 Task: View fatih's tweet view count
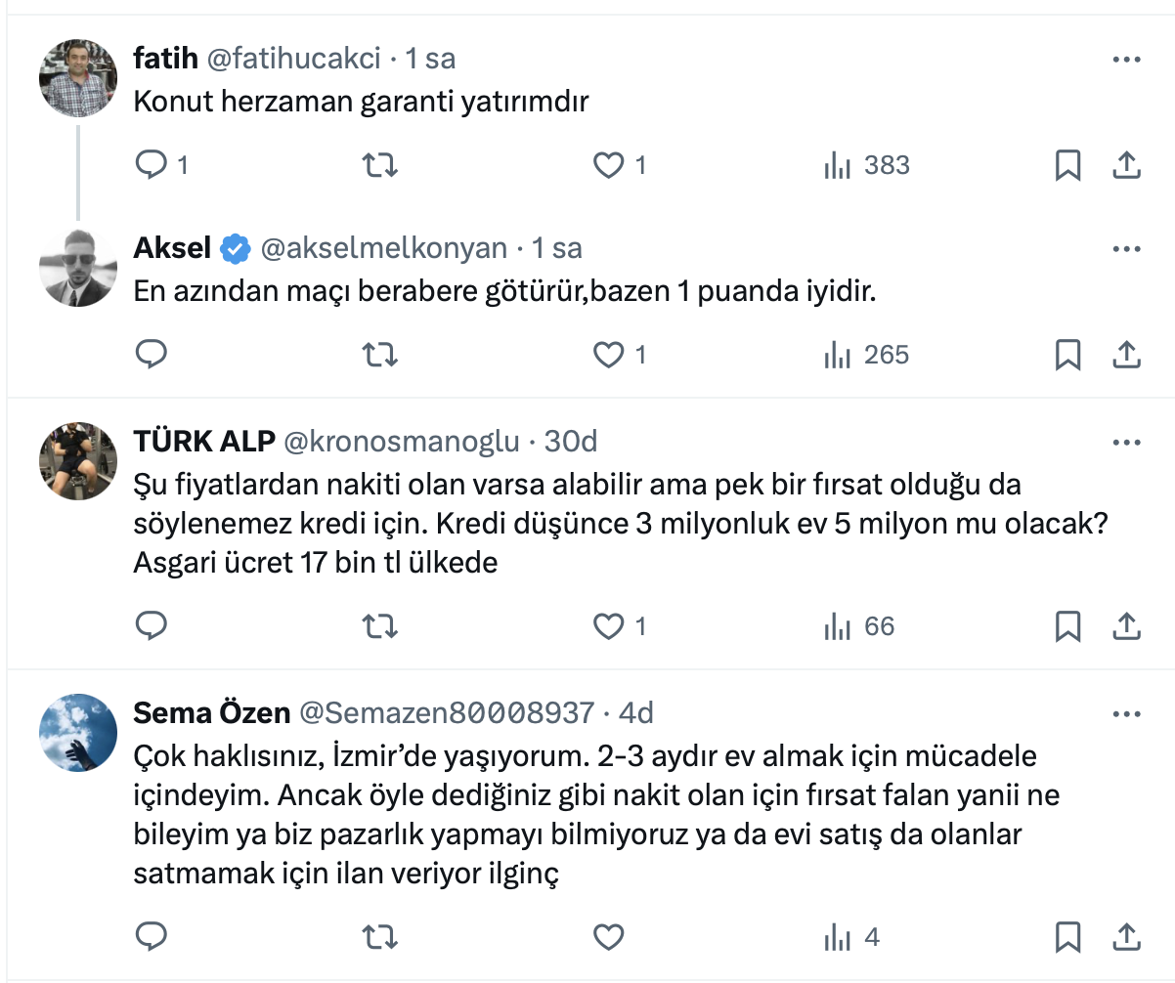click(867, 166)
